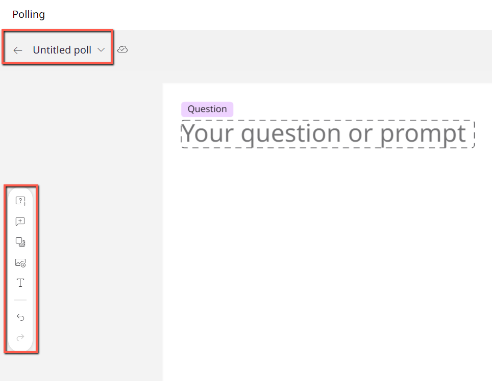This screenshot has width=492, height=381.
Task: Open the Add image tool
Action: point(20,263)
